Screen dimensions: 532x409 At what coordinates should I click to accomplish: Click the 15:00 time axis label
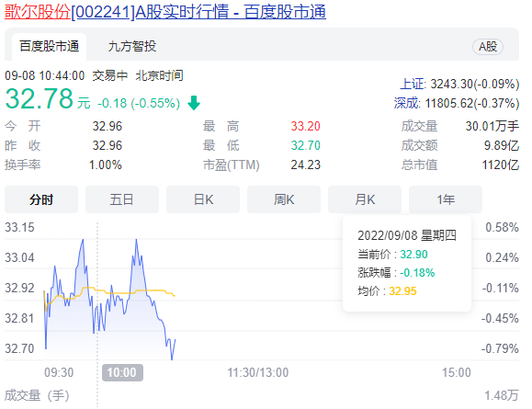(x=457, y=372)
